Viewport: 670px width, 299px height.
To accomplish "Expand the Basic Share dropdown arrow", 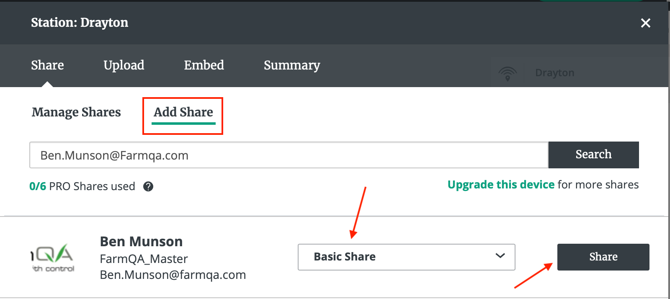I will click(500, 256).
